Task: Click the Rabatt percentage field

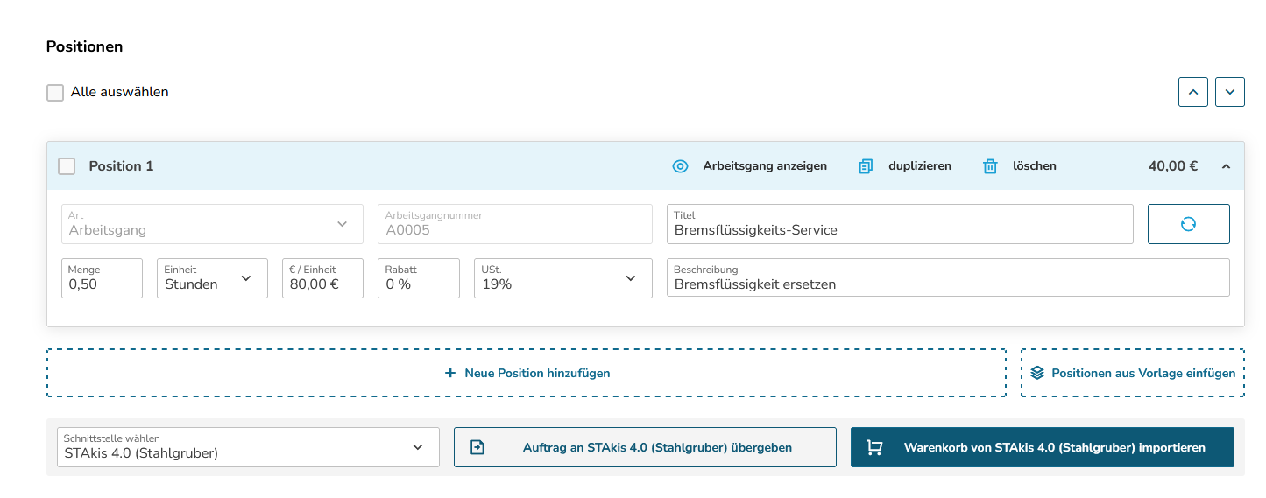Action: [x=419, y=278]
